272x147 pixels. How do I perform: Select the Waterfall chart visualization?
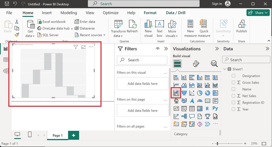point(176,93)
